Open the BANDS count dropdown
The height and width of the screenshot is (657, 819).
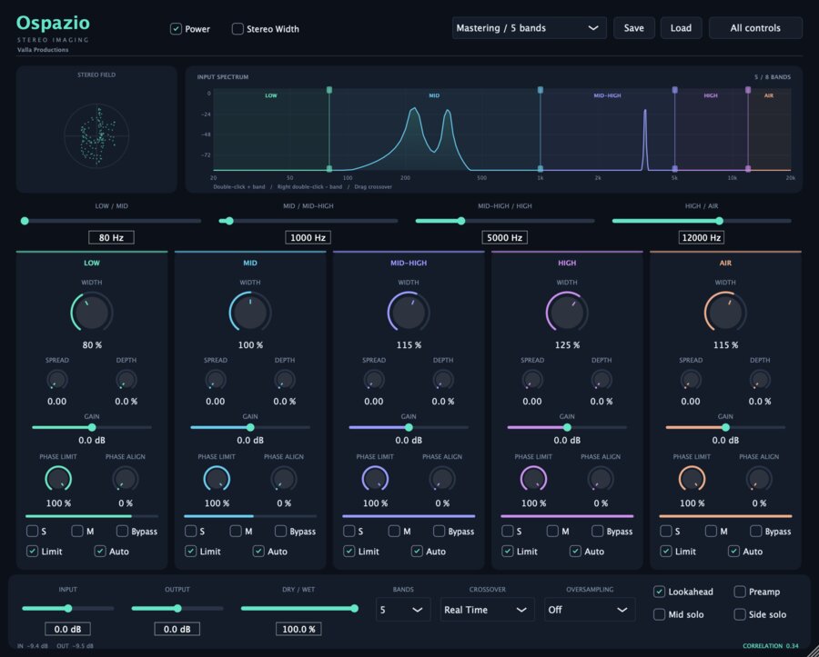coord(403,610)
